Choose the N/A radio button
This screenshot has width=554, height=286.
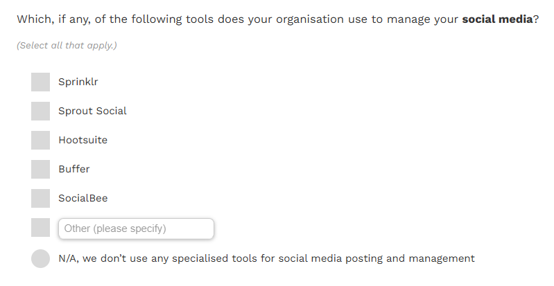[40, 258]
